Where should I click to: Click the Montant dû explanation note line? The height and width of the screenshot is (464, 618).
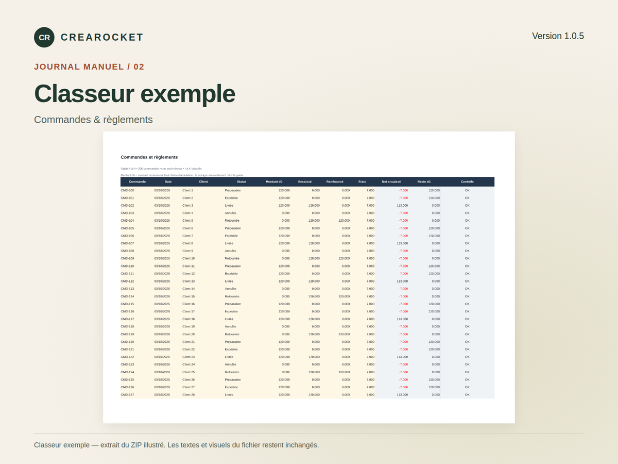pyautogui.click(x=182, y=175)
